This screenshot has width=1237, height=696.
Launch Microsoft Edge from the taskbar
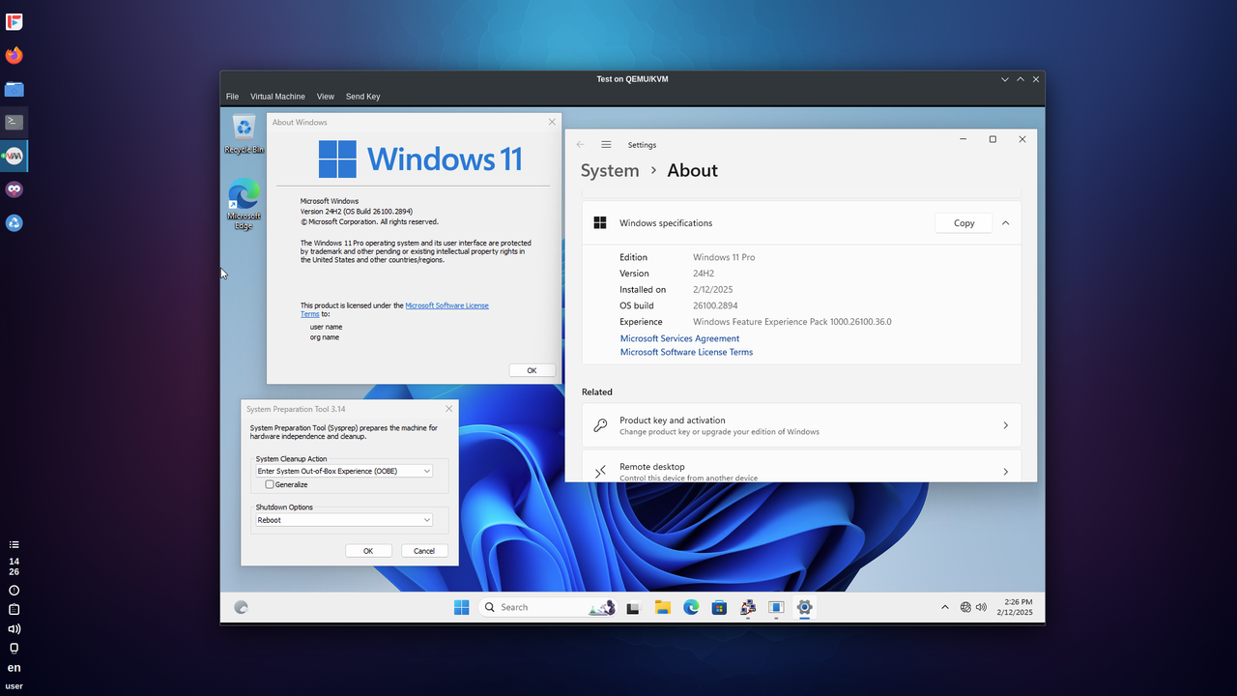(x=691, y=608)
